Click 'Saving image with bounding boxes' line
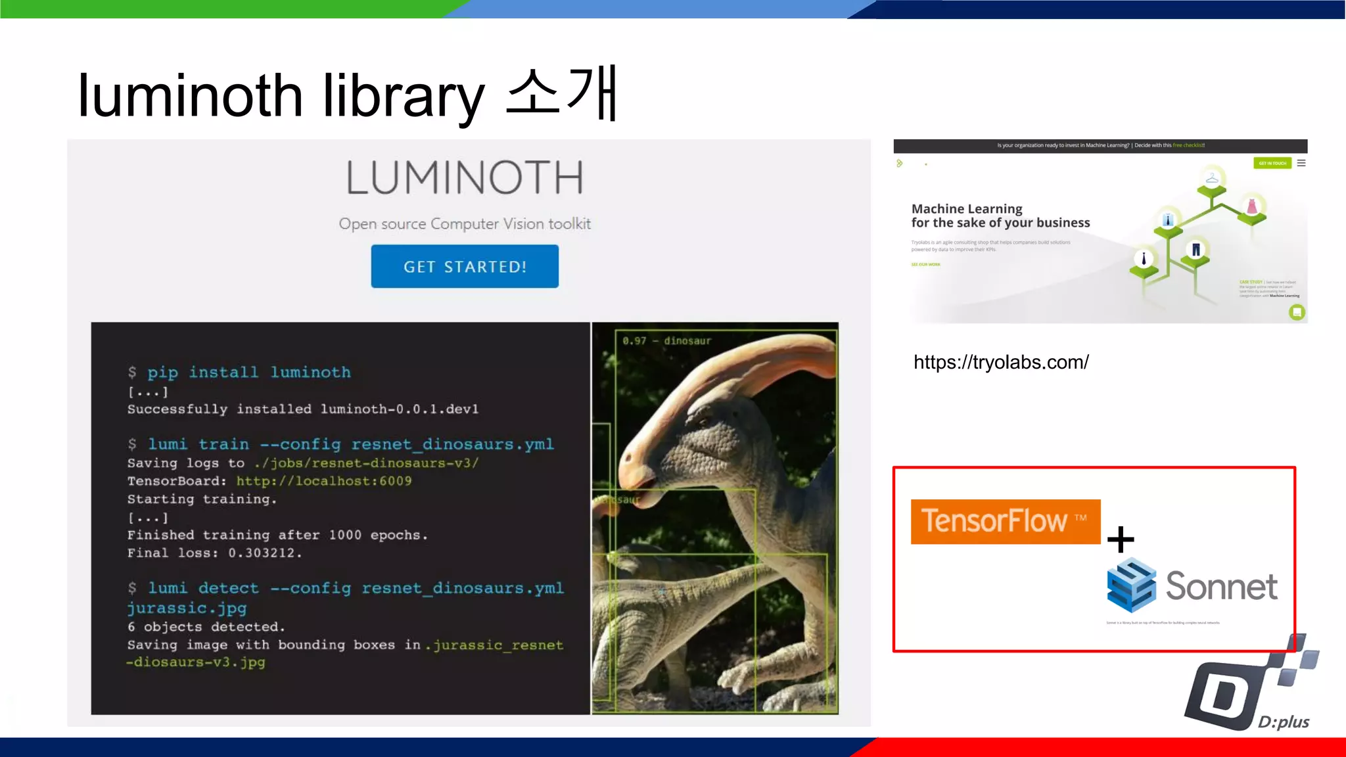The height and width of the screenshot is (757, 1346). (345, 645)
